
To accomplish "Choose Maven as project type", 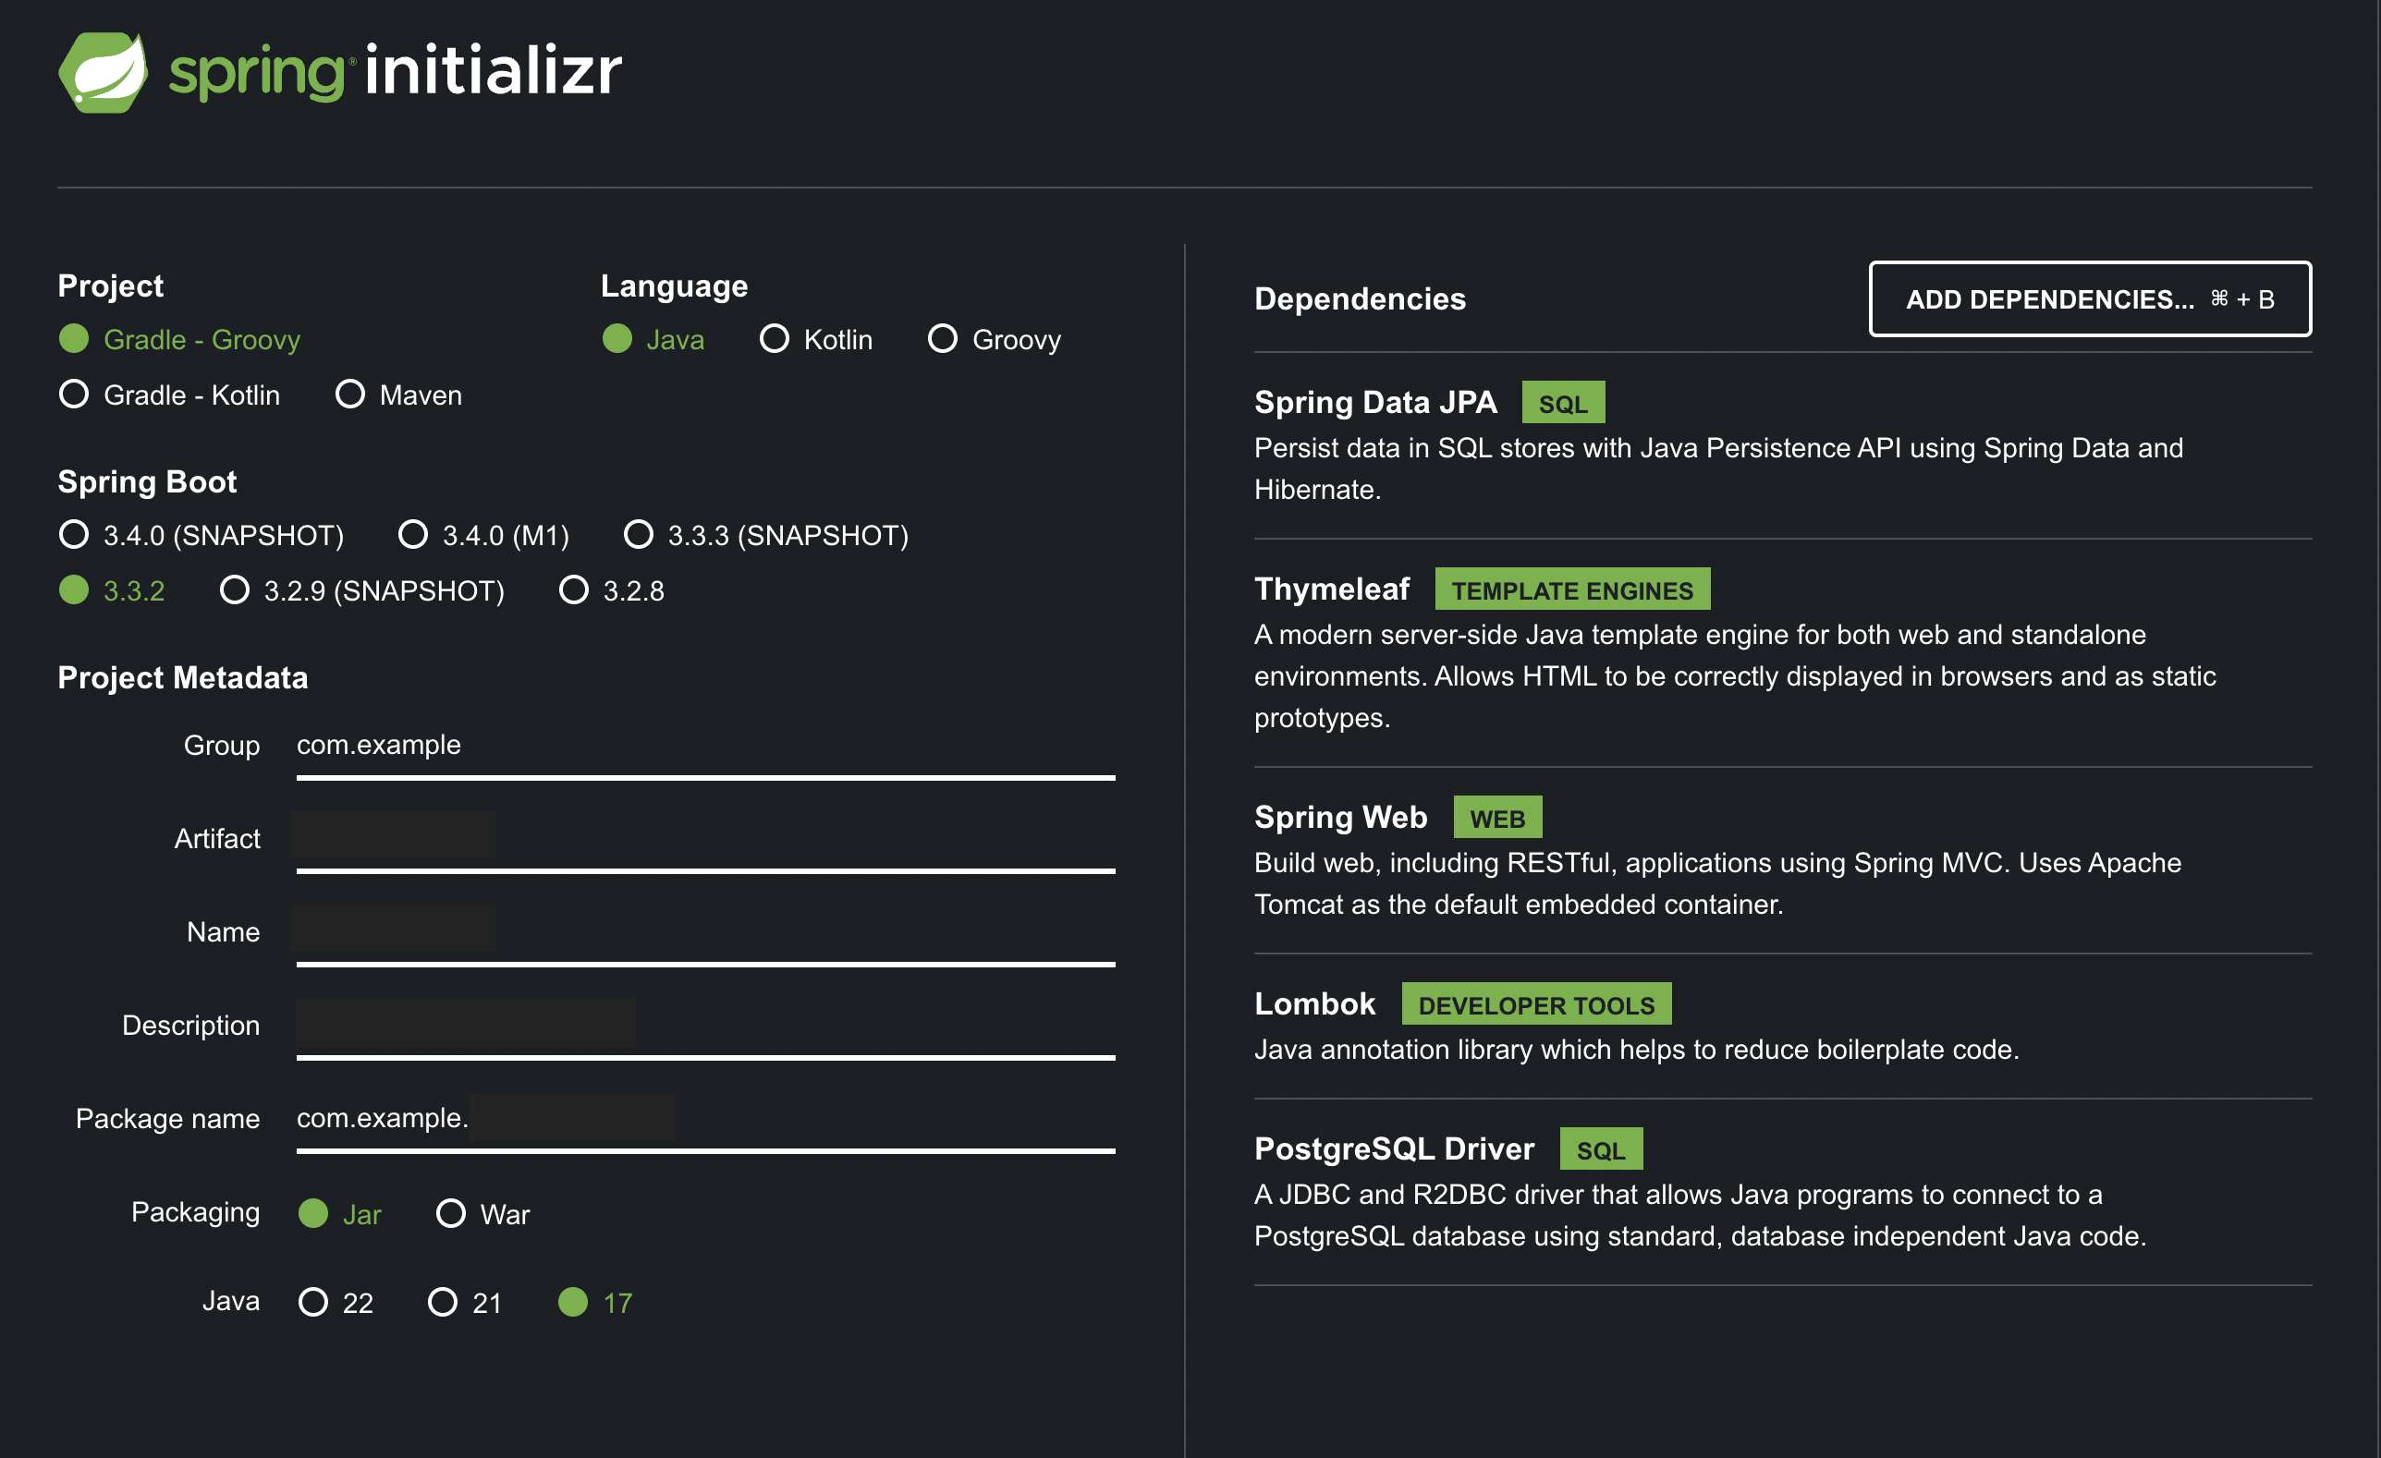I will click(398, 395).
